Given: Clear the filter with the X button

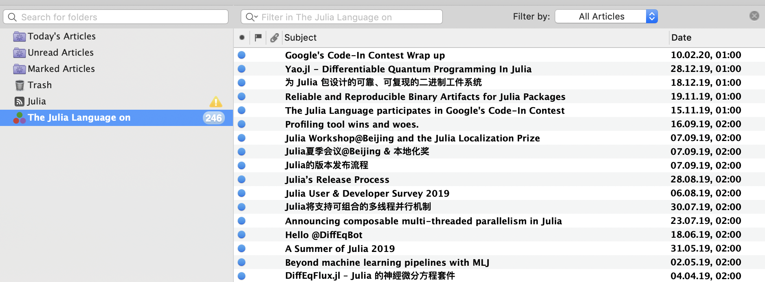Looking at the screenshot, I should pos(754,15).
